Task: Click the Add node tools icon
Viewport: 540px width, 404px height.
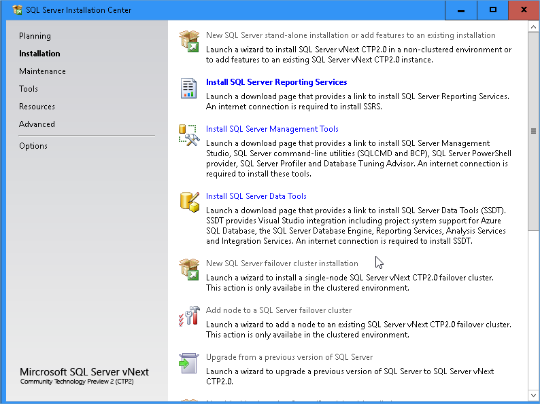Action: click(x=189, y=316)
